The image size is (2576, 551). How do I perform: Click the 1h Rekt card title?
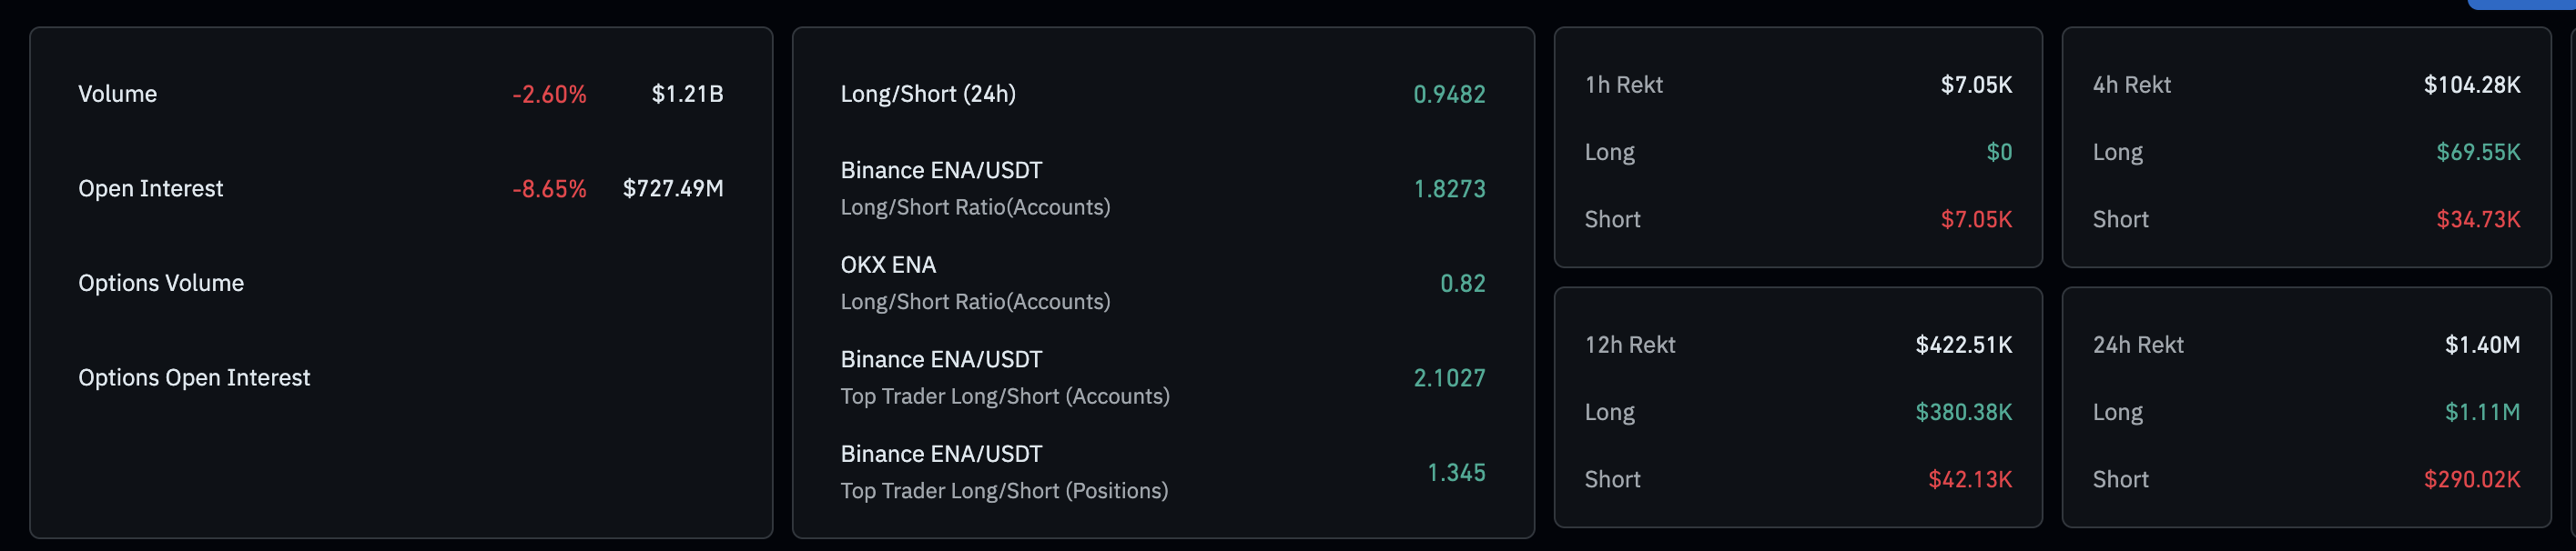(x=1623, y=85)
